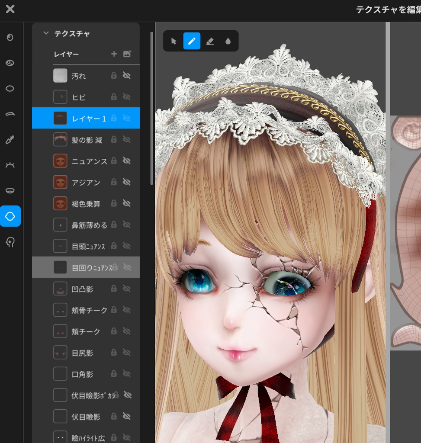
Task: Open the face set category in sidebar
Action: coord(10,37)
